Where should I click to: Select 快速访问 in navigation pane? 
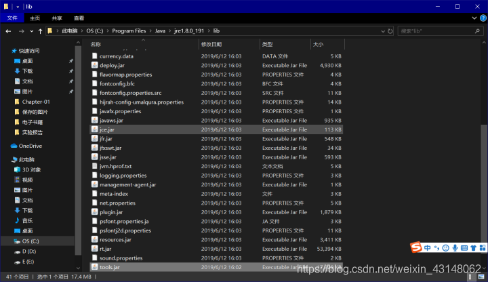(x=29, y=51)
